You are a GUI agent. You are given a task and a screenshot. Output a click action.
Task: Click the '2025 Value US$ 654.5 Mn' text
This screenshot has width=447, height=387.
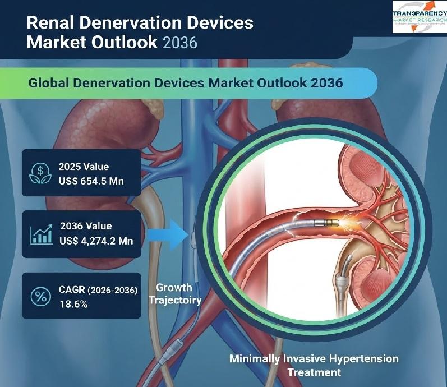pyautogui.click(x=91, y=173)
